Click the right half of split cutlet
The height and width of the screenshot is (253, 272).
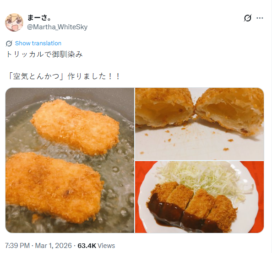[230, 111]
